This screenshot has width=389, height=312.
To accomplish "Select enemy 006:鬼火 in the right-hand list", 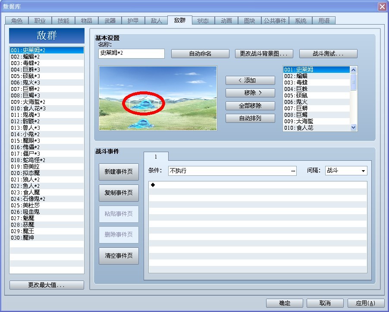I will (317, 102).
